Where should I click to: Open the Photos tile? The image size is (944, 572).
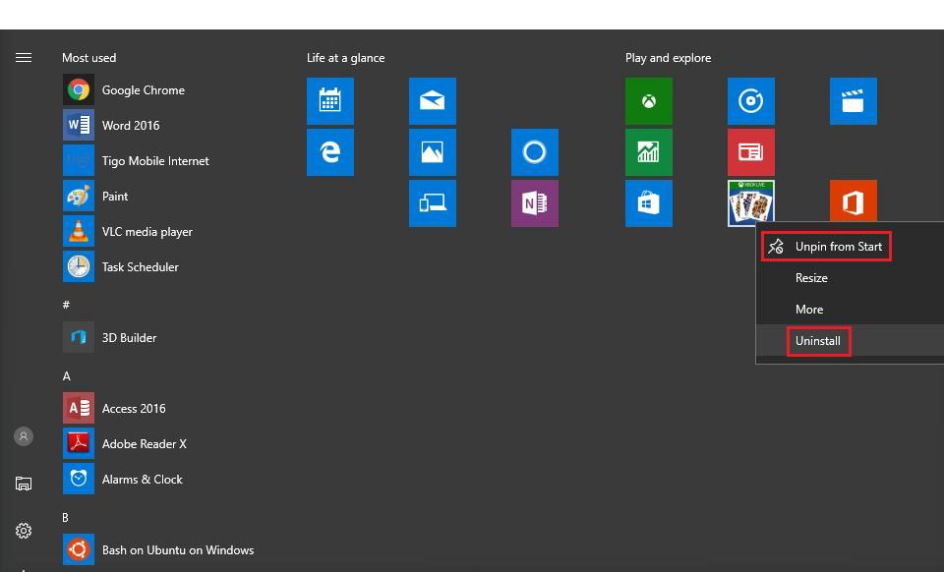[x=433, y=152]
